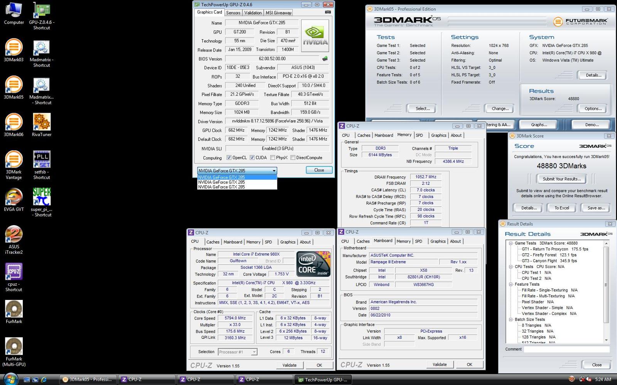Click Validate in CPU-Z processor window
617x385 pixels.
pyautogui.click(x=290, y=365)
